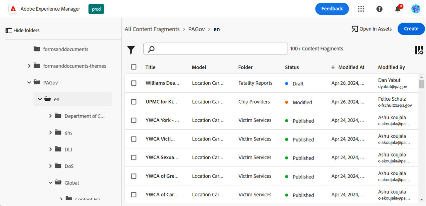Image resolution: width=426 pixels, height=206 pixels.
Task: Click the prod environment badge
Action: (96, 9)
